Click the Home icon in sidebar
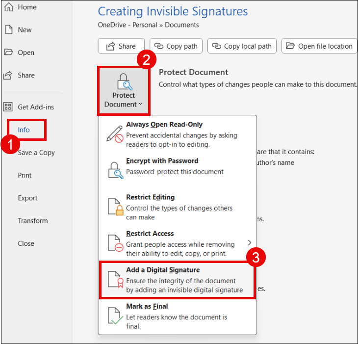This screenshot has height=344, width=358. point(8,7)
